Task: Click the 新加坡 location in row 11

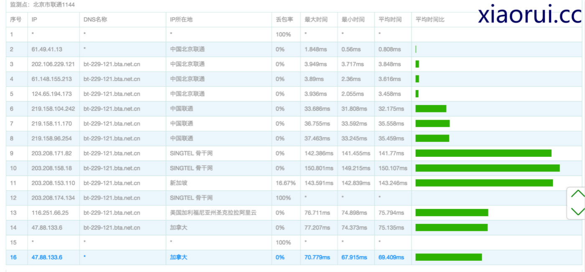Action: pyautogui.click(x=178, y=183)
